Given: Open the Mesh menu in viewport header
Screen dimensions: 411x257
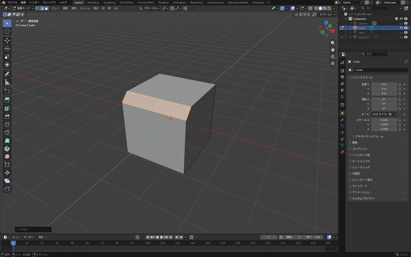Looking at the screenshot, I should point(85,8).
